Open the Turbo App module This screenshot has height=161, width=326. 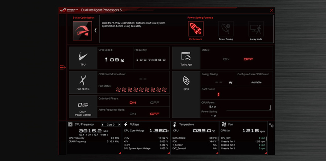pyautogui.click(x=186, y=58)
